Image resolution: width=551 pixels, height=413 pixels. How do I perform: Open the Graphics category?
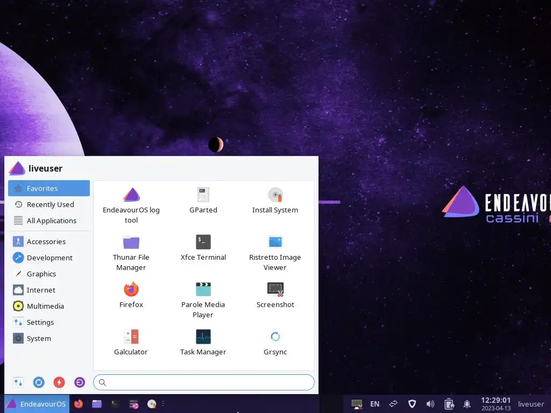coord(49,274)
